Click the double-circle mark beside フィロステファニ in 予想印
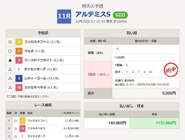The width and height of the screenshot is (185, 140). [x=10, y=42]
